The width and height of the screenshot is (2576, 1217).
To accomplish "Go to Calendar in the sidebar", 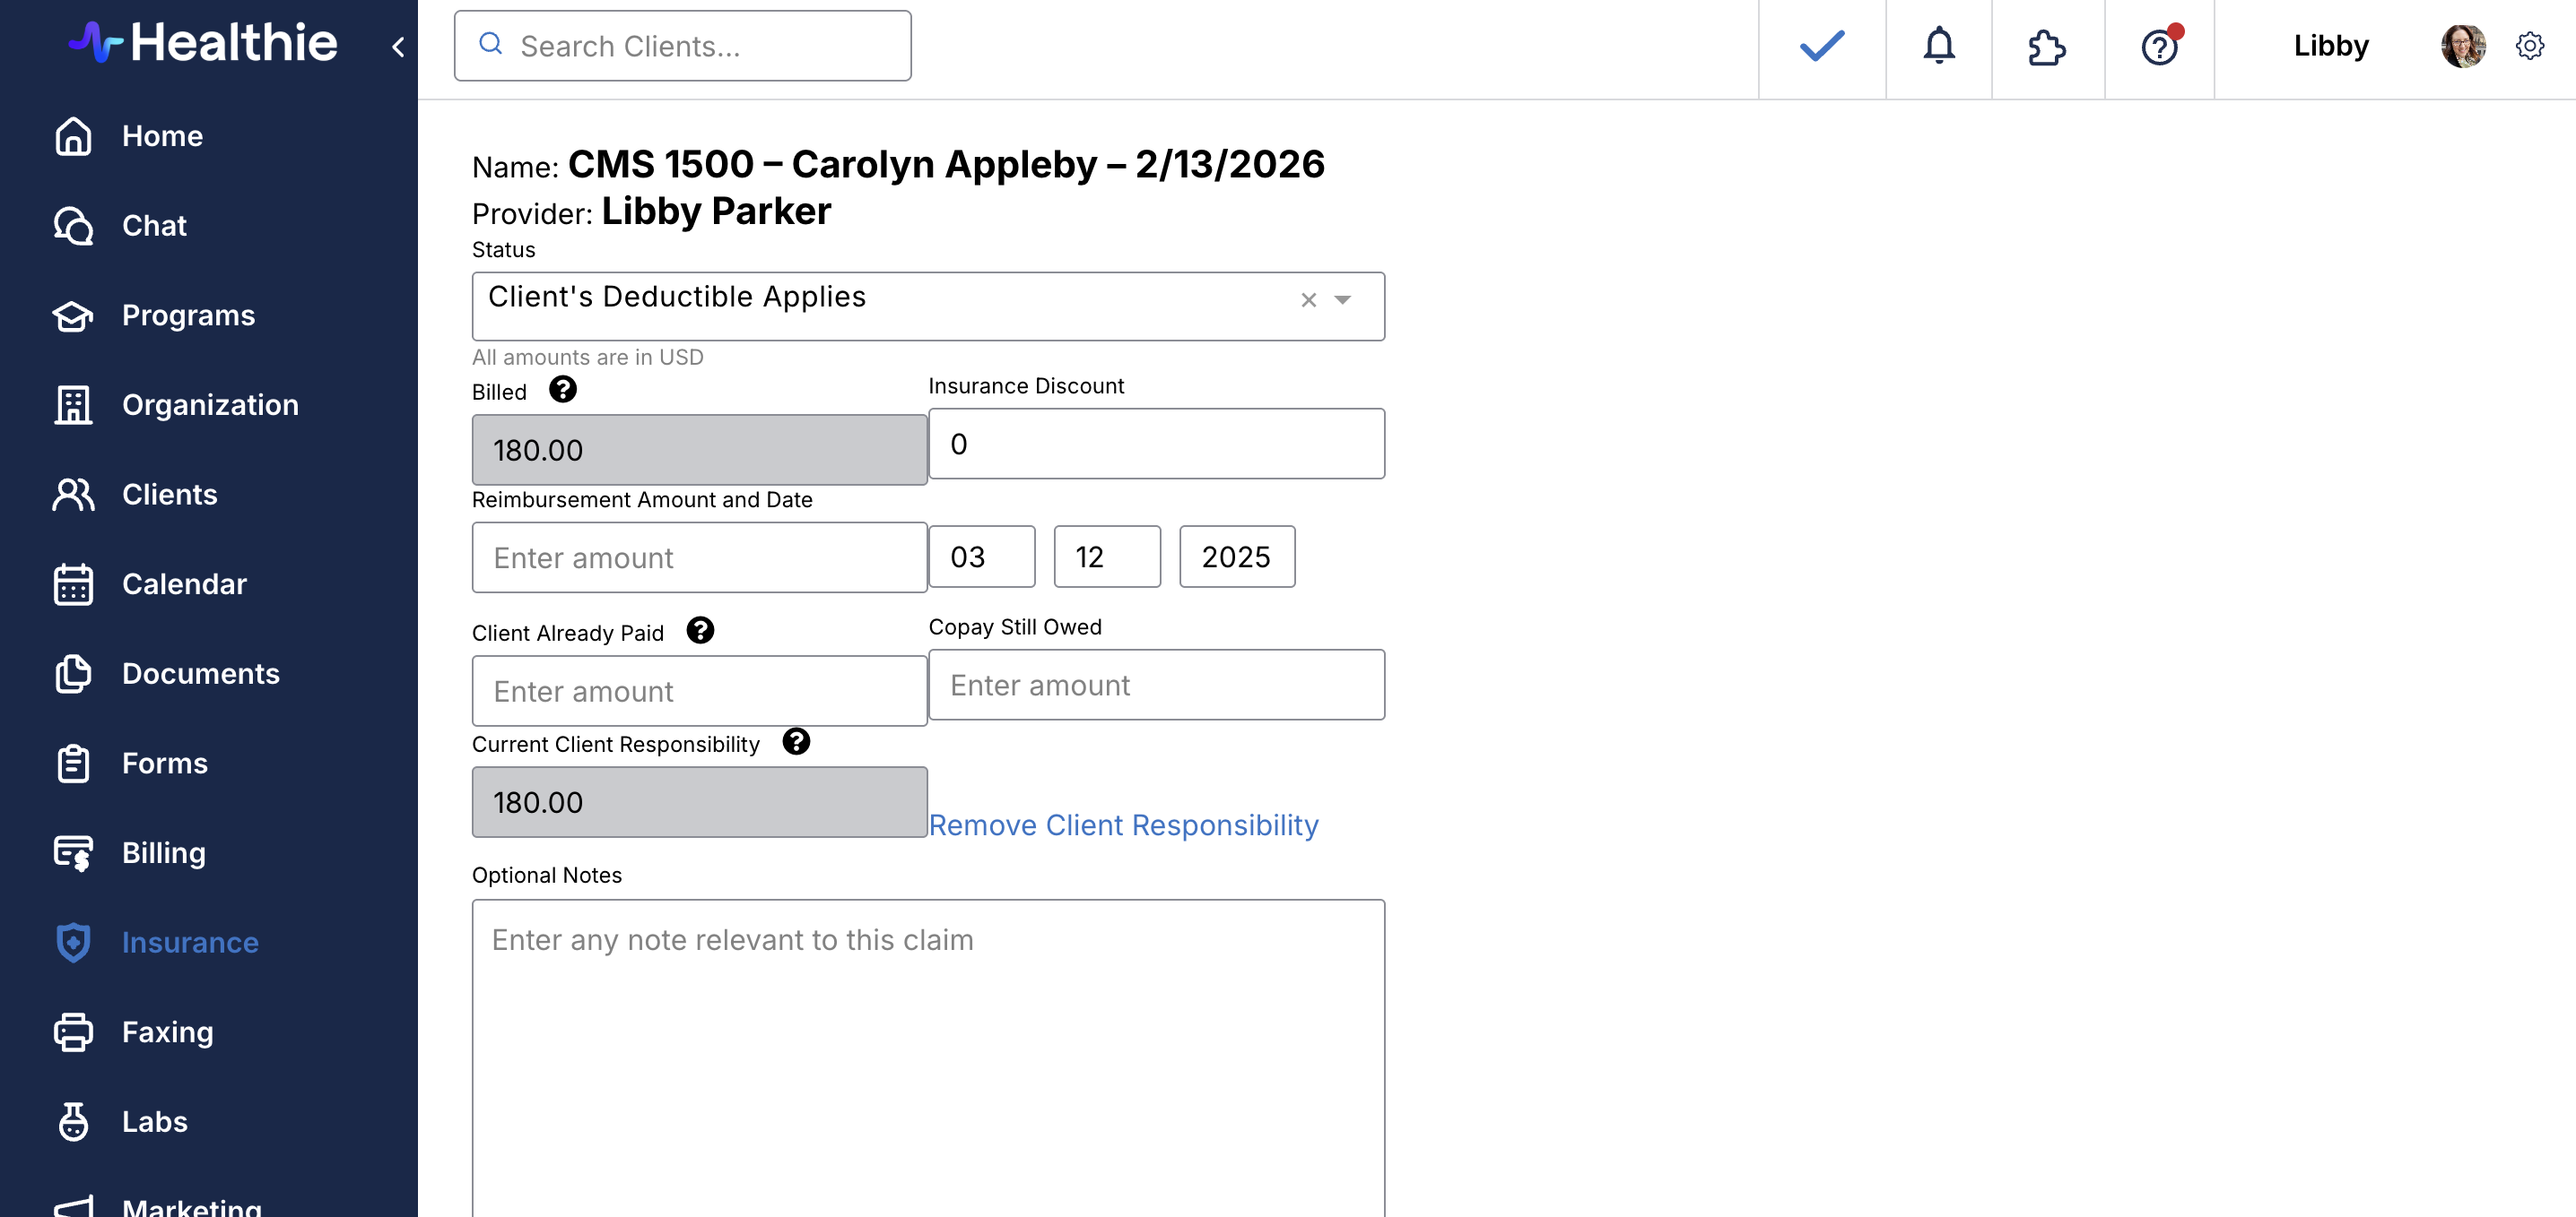I will coord(184,583).
